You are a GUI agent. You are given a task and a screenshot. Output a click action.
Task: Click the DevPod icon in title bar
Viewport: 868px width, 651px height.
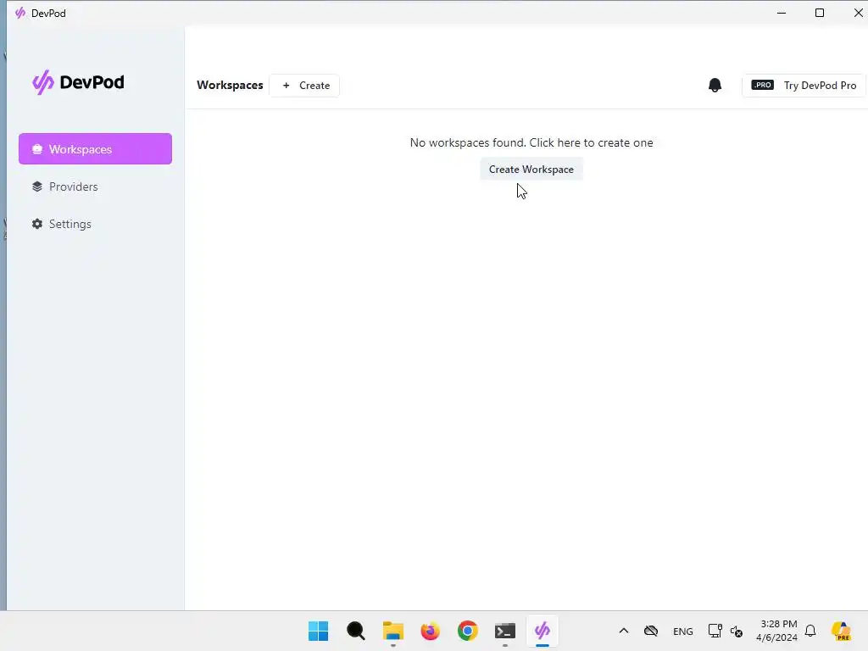click(x=20, y=13)
